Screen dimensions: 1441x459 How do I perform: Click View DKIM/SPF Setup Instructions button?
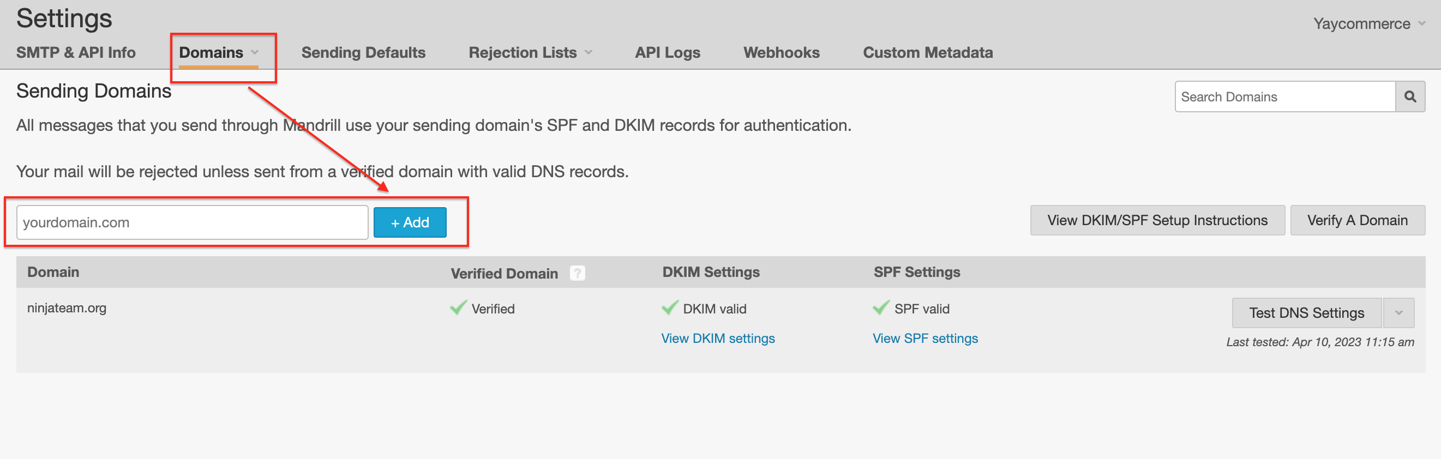click(x=1157, y=220)
